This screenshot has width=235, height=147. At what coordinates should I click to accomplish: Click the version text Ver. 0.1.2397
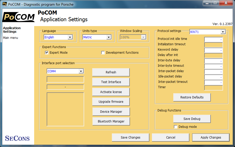pyautogui.click(x=223, y=24)
